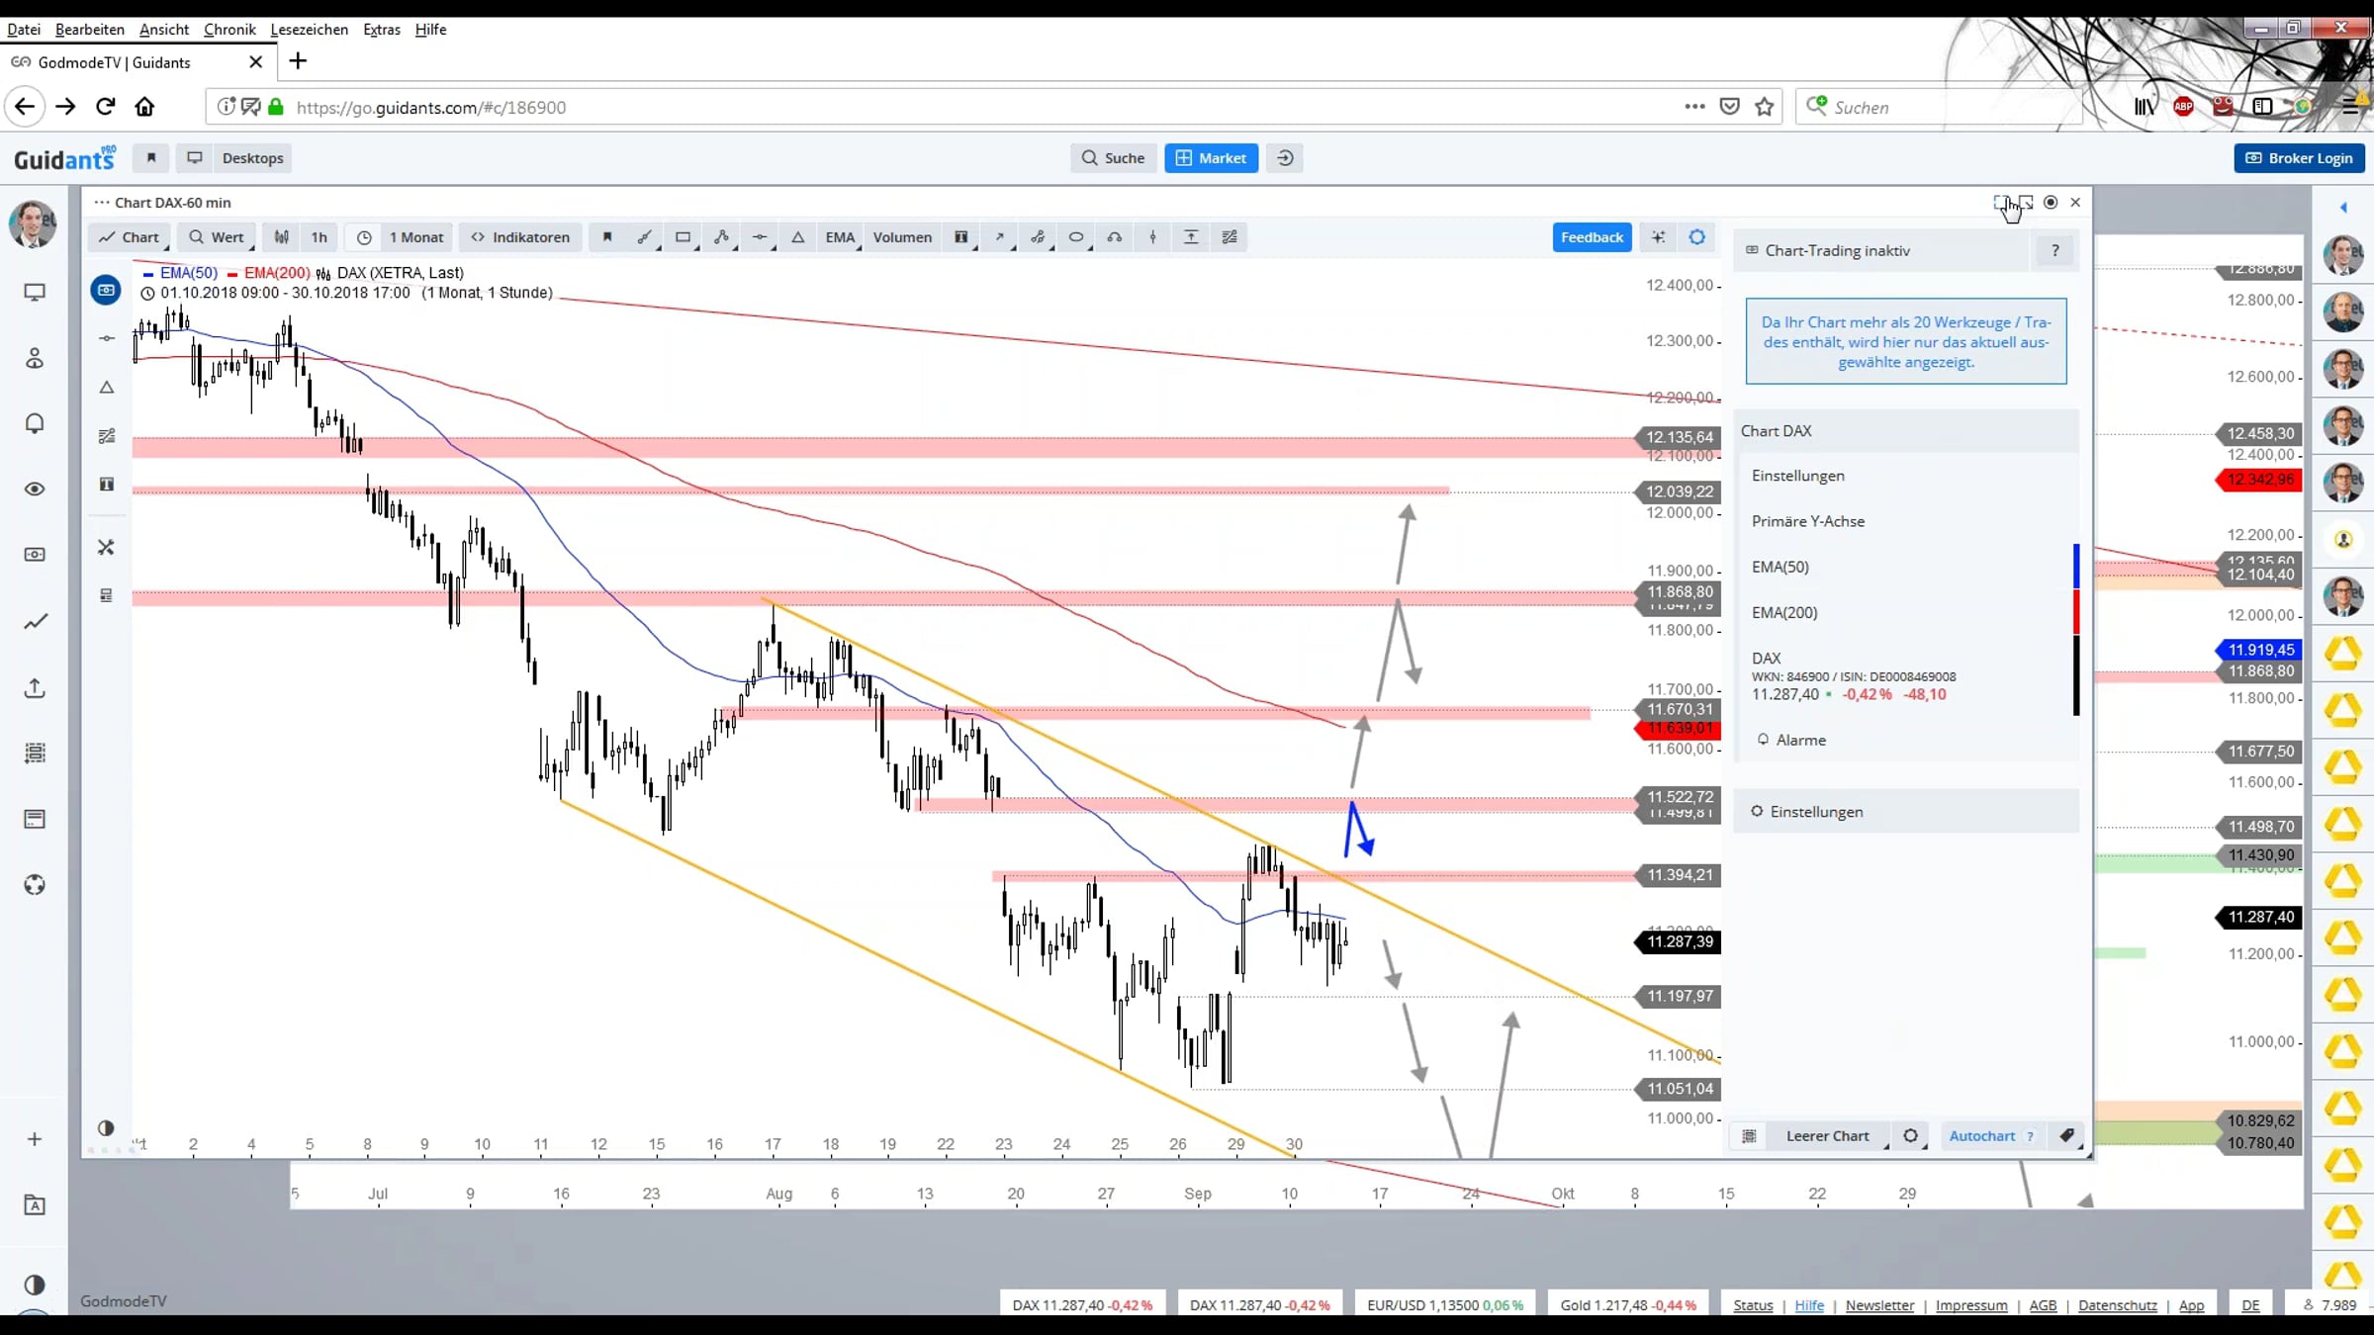Image resolution: width=2374 pixels, height=1335 pixels.
Task: Click Chart-Trading inaktiv toggle bar
Action: coord(1881,251)
